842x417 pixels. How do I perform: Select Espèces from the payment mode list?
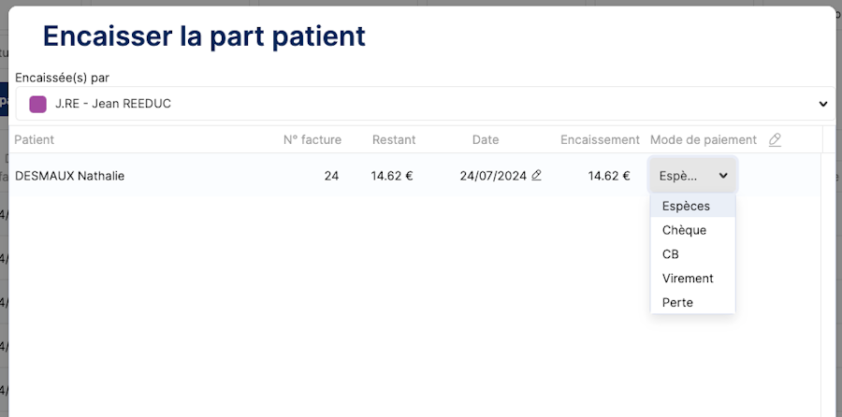(686, 206)
